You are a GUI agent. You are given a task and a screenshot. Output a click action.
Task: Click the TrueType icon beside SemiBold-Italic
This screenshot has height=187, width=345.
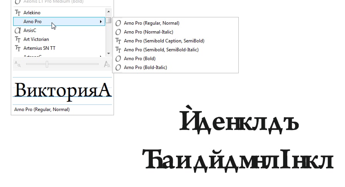click(x=118, y=50)
